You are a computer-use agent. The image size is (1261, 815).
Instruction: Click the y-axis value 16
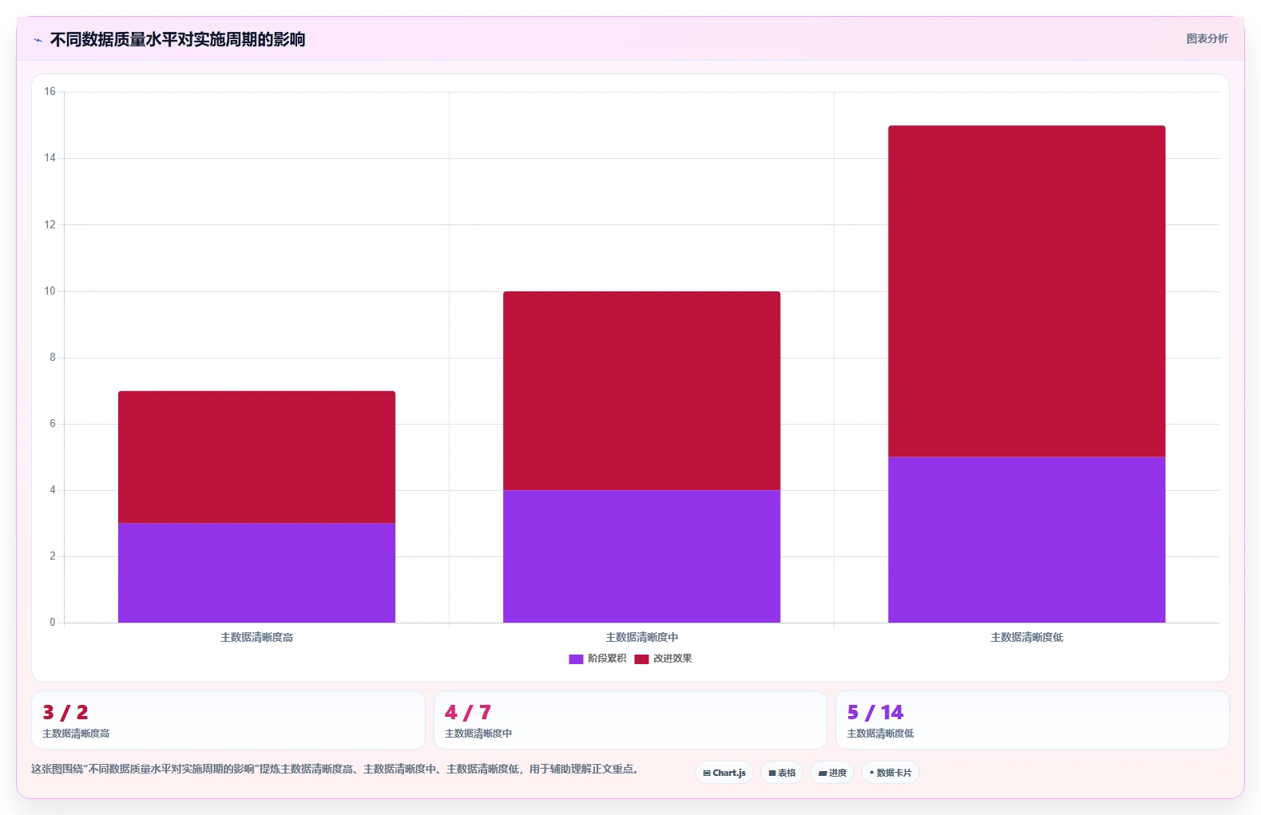[x=50, y=92]
